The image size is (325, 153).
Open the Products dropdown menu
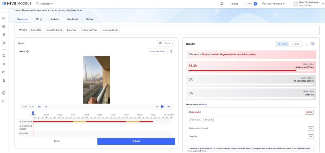44,4
